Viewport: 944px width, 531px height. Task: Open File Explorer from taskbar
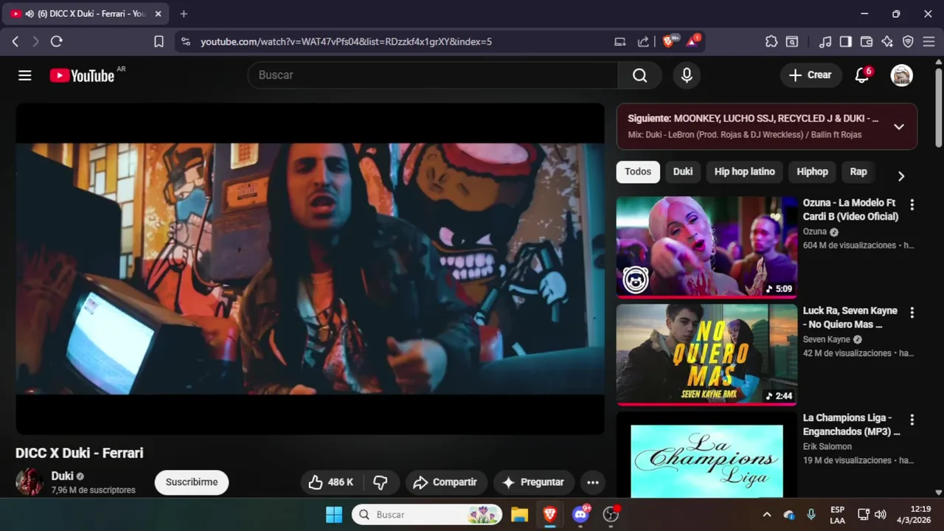[519, 514]
